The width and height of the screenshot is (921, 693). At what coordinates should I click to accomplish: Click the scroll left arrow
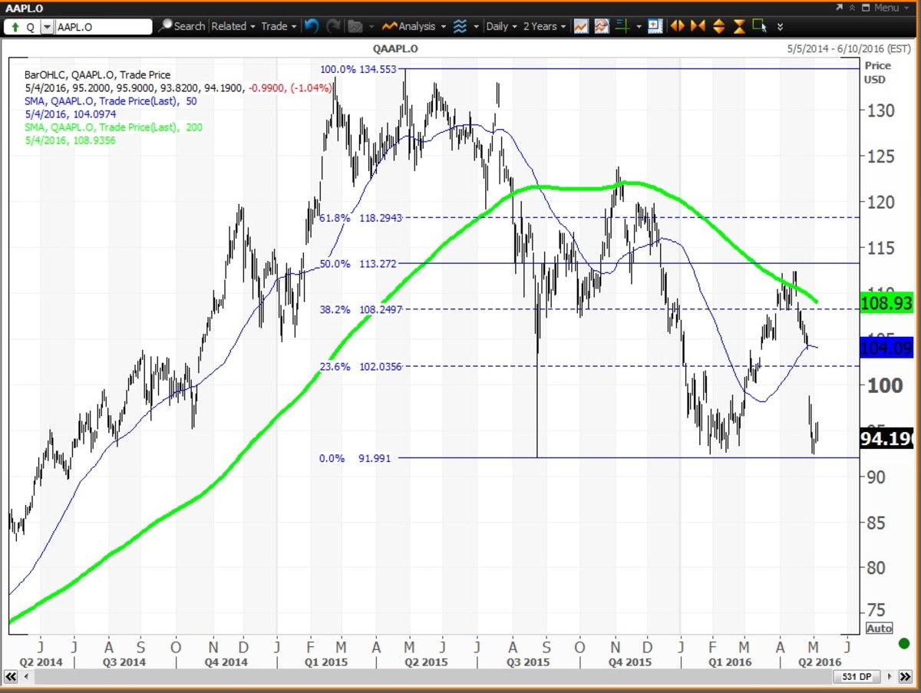pyautogui.click(x=26, y=678)
